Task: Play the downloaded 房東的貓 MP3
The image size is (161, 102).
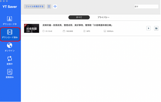Action: point(149,28)
